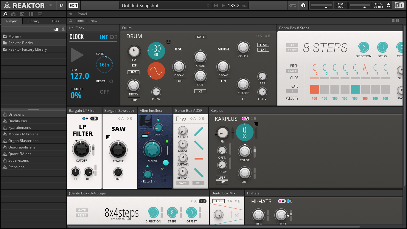Image resolution: width=407 pixels, height=229 pixels.
Task: Click the transport rewind to start button
Action: 216,5
